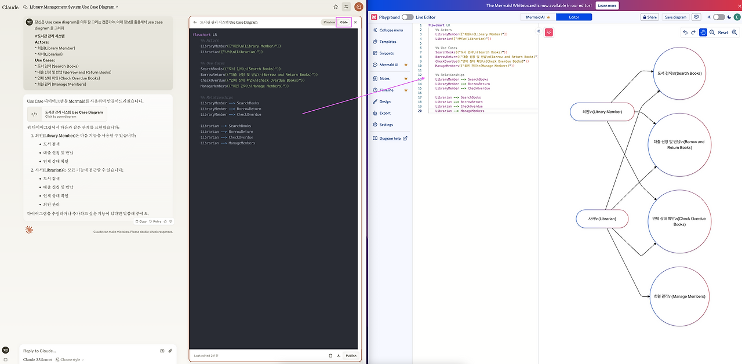
Task: Toggle Playground to Live Editor switch
Action: pyautogui.click(x=408, y=17)
